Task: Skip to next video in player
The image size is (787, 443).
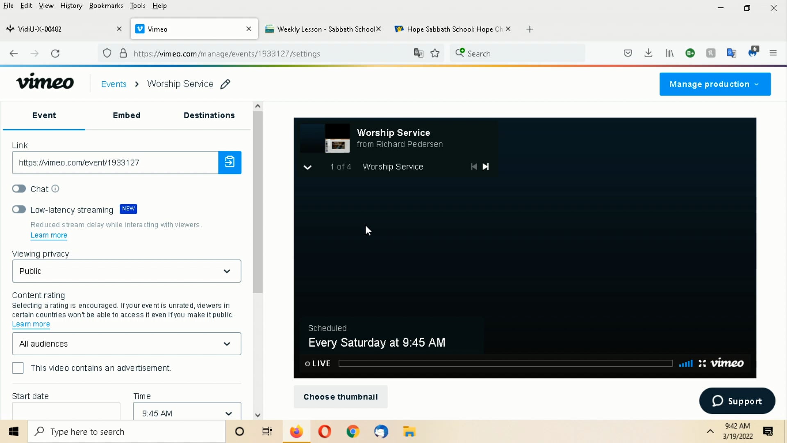Action: click(x=486, y=167)
